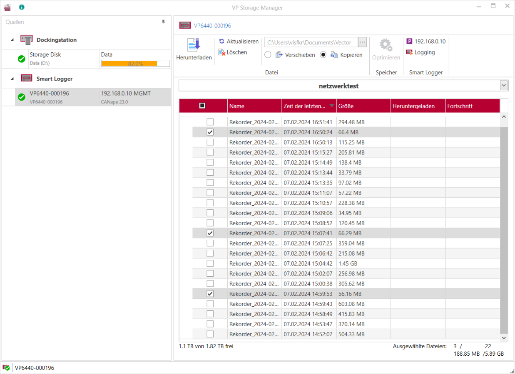Viewport: 515px width, 374px height.
Task: Toggle the select-all checkbox in table header
Action: pos(202,106)
